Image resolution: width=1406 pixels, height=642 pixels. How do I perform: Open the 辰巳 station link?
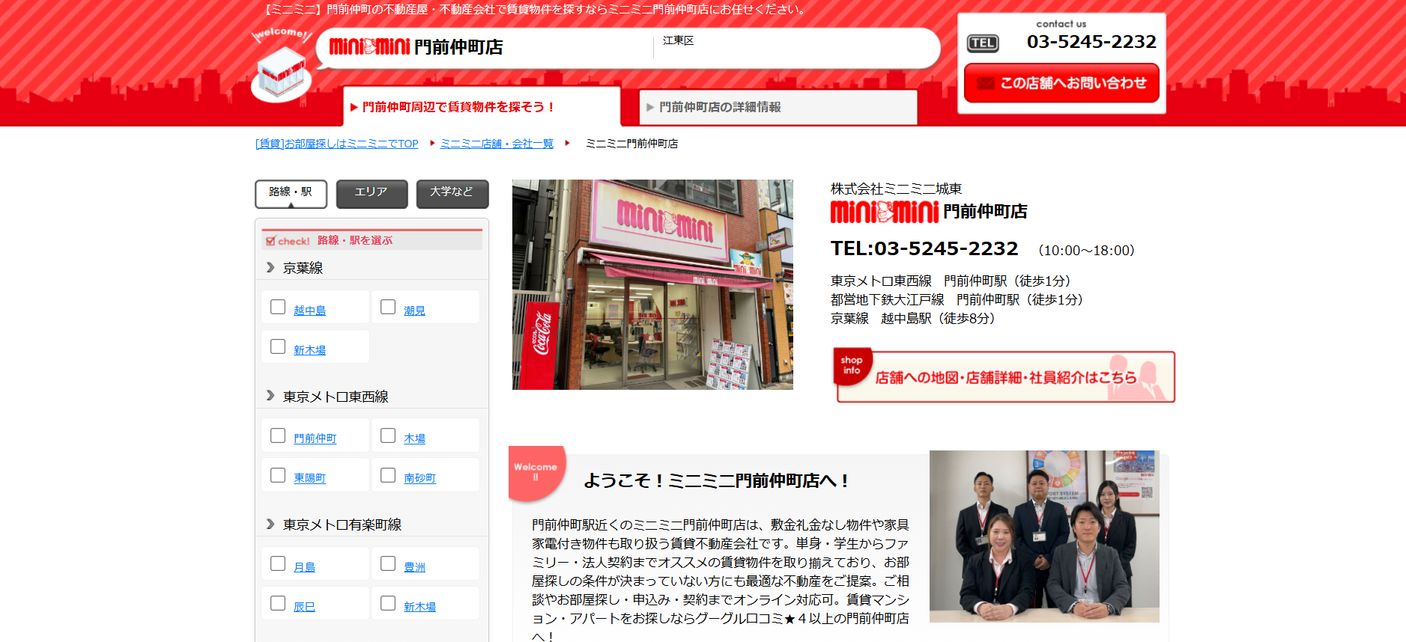click(x=304, y=607)
